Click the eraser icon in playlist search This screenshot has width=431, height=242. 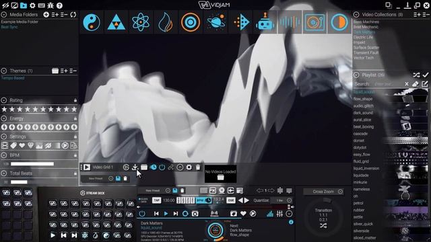tap(416, 84)
